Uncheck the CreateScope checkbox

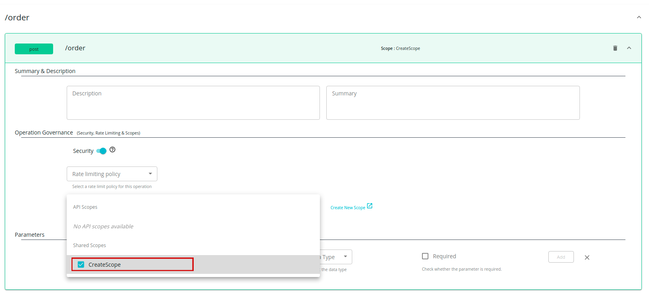pyautogui.click(x=81, y=265)
